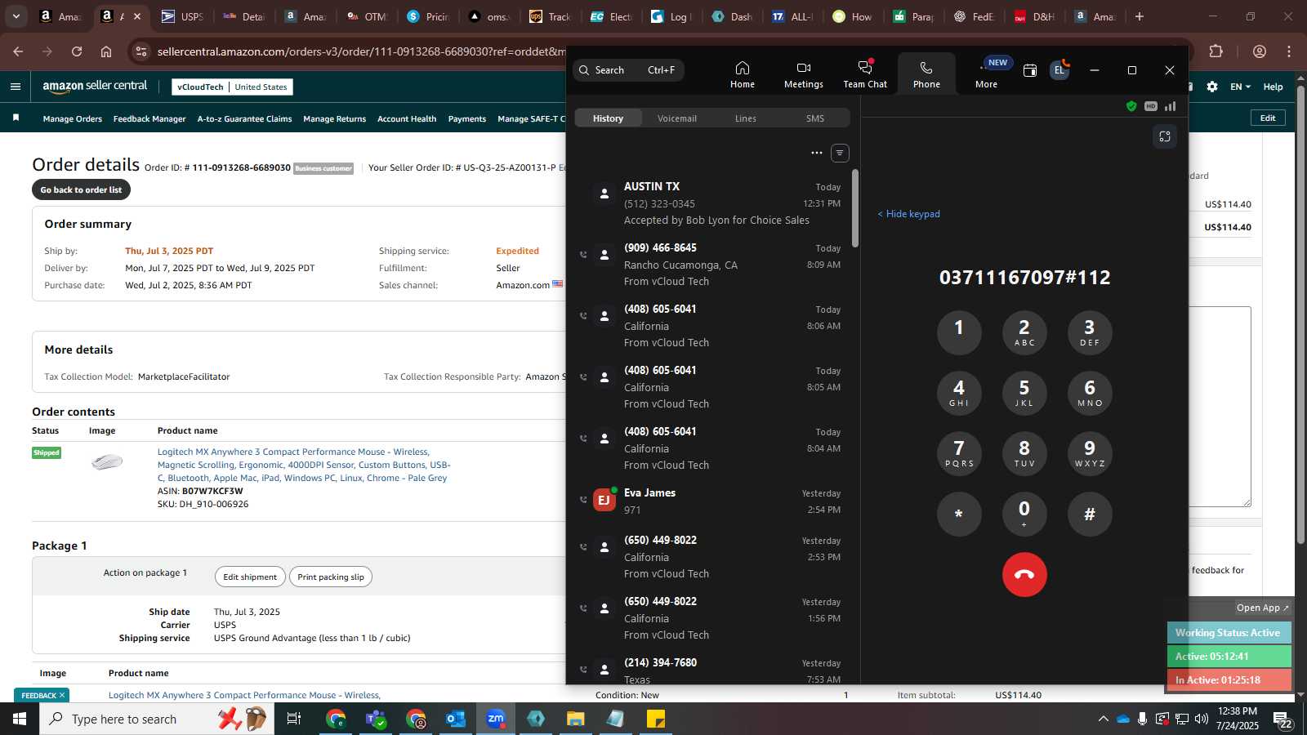Image resolution: width=1307 pixels, height=735 pixels.
Task: Tap keypad digit 1
Action: pos(959,332)
